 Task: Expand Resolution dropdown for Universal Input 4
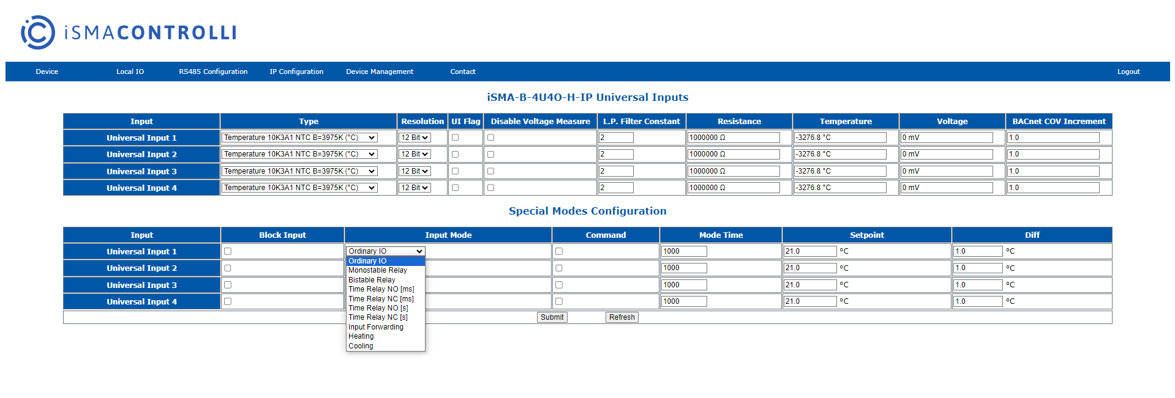click(415, 188)
